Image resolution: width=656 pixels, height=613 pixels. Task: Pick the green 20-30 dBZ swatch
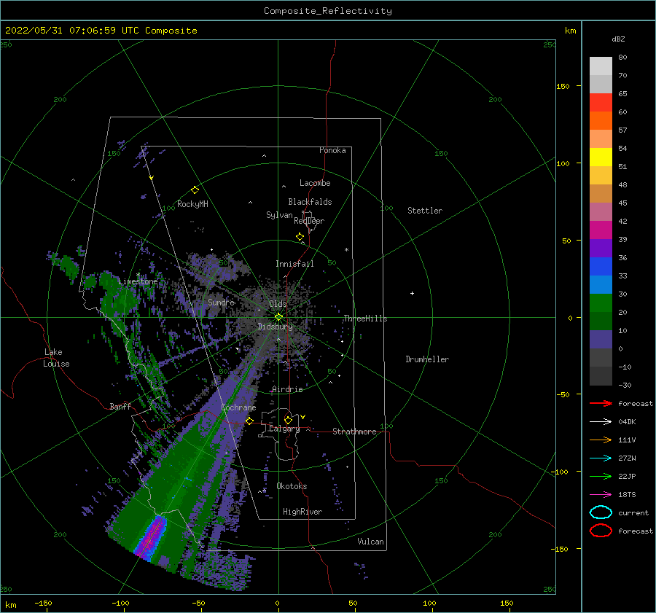coord(601,303)
